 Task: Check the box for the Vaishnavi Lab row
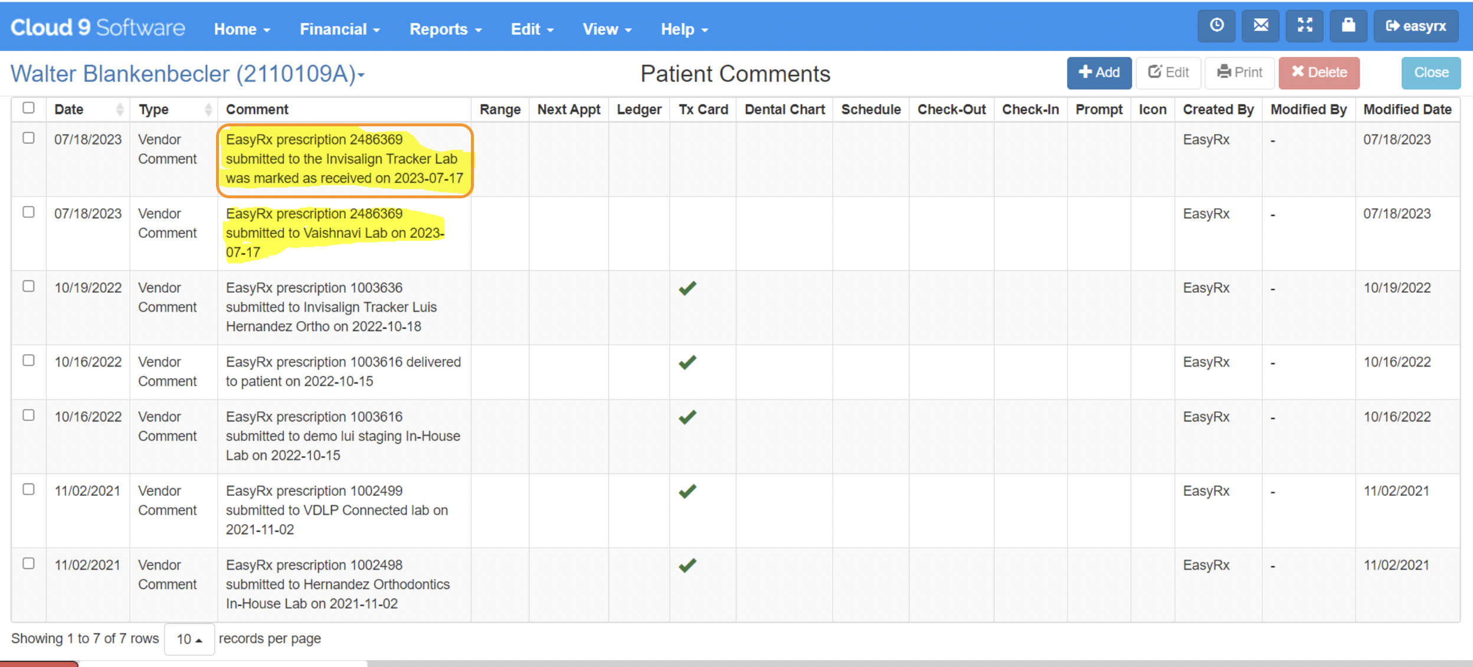click(x=28, y=212)
